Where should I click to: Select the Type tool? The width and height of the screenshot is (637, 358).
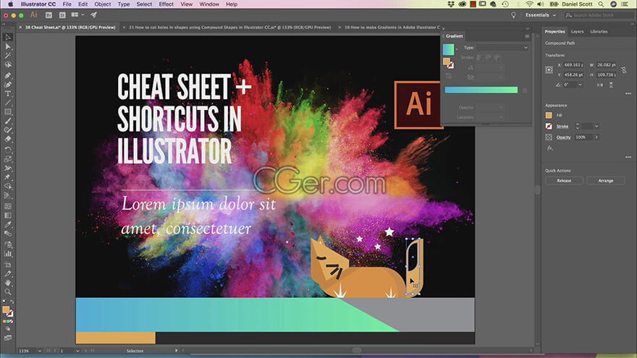point(8,94)
